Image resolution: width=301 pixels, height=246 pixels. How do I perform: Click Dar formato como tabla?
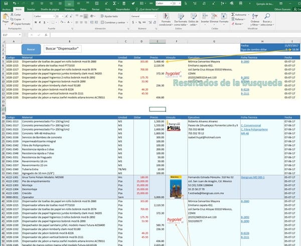pos(181,18)
